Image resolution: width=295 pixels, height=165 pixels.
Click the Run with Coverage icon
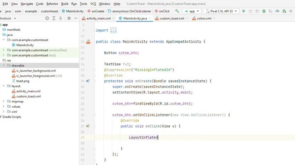pyautogui.click(x=271, y=11)
